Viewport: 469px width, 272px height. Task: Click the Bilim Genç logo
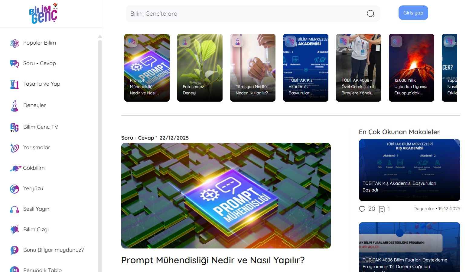point(44,14)
